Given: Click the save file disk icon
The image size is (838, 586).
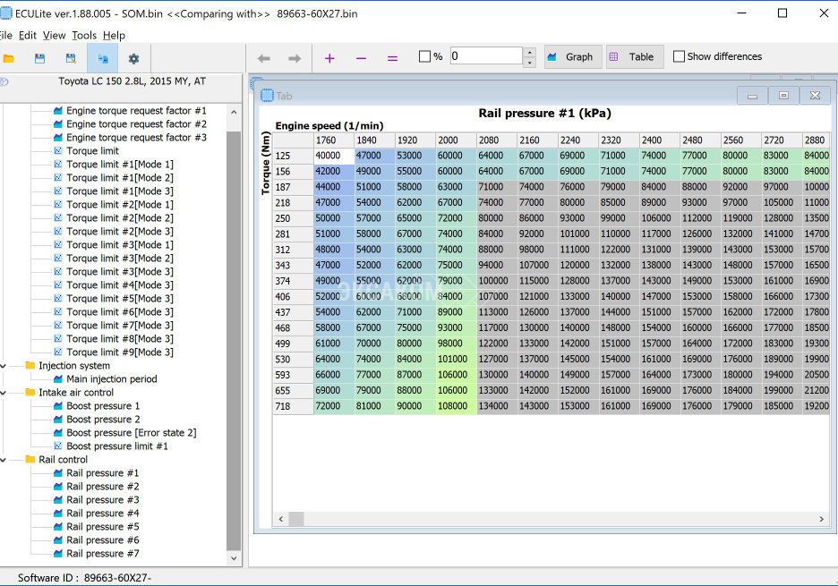Looking at the screenshot, I should point(39,59).
